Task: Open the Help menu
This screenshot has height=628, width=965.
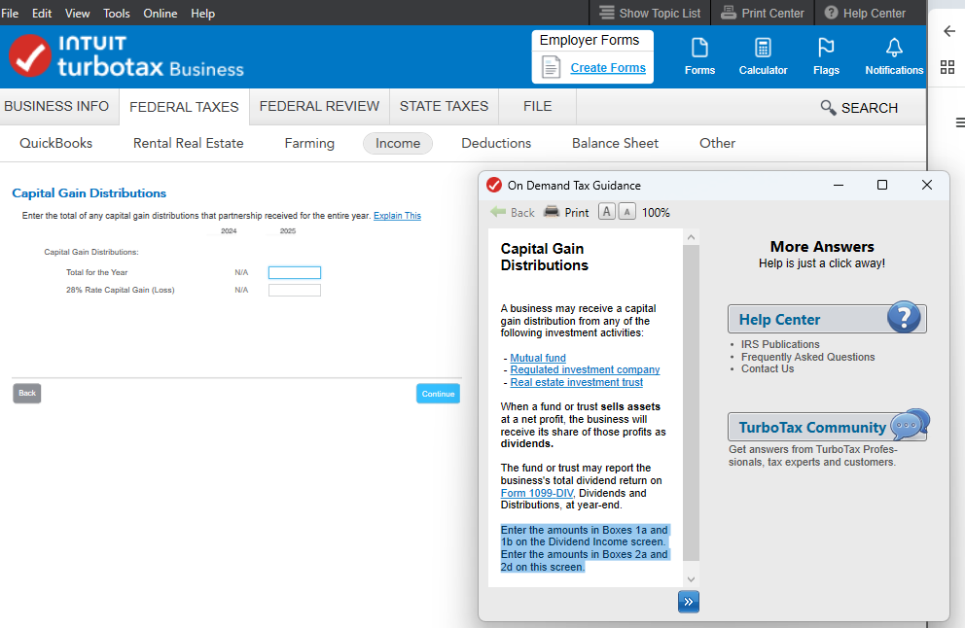Action: point(202,13)
